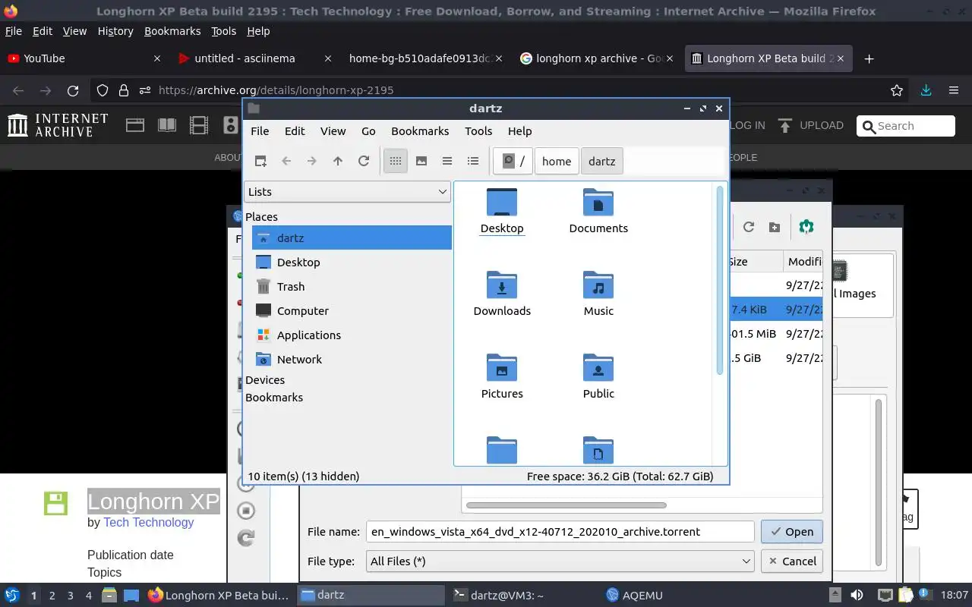Open File menu in dartz file manager
This screenshot has height=607, width=972.
(260, 131)
